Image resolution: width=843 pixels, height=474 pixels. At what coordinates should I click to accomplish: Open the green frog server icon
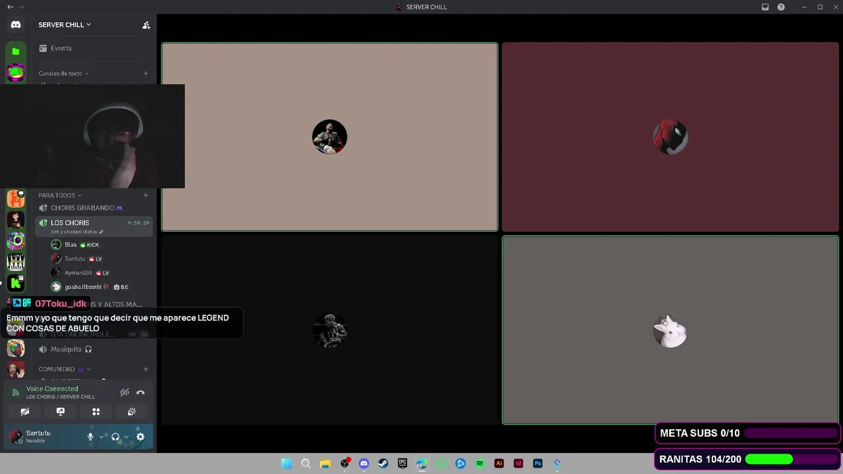(16, 72)
